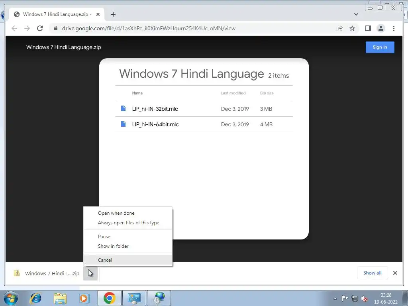Open Windows Explorer from taskbar

(60, 298)
